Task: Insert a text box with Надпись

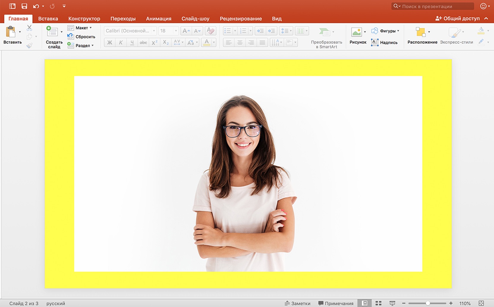Action: coord(384,42)
